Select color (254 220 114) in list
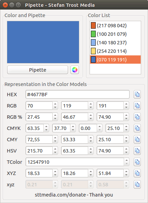 [x=115, y=51]
